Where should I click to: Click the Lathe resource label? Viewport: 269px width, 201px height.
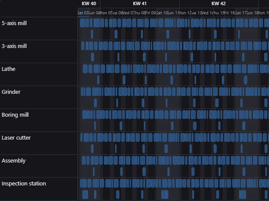8,69
